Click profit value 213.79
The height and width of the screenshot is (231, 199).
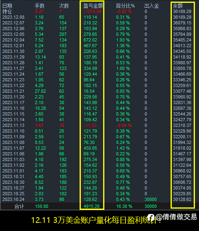(90, 137)
